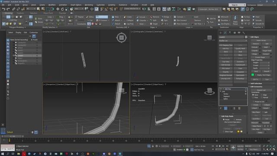Click the Mirror tool icon
The width and height of the screenshot is (277, 156).
click(x=144, y=9)
